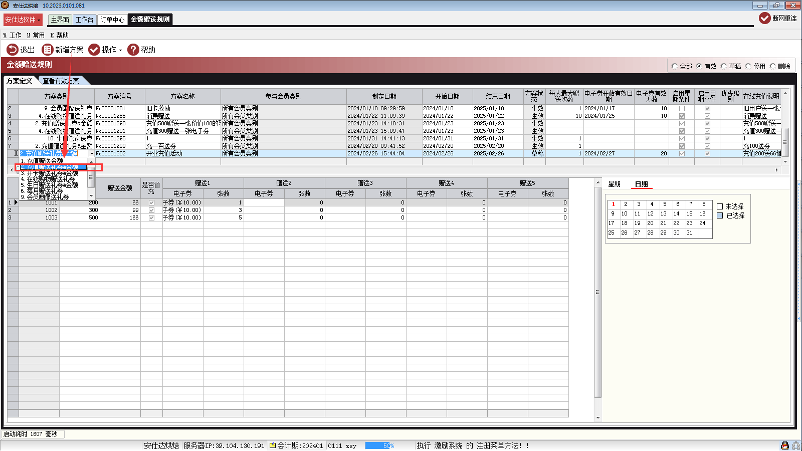Open the 常用 menu
This screenshot has height=451, width=802.
click(36, 35)
